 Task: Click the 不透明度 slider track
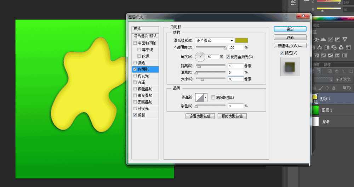pyautogui.click(x=211, y=47)
